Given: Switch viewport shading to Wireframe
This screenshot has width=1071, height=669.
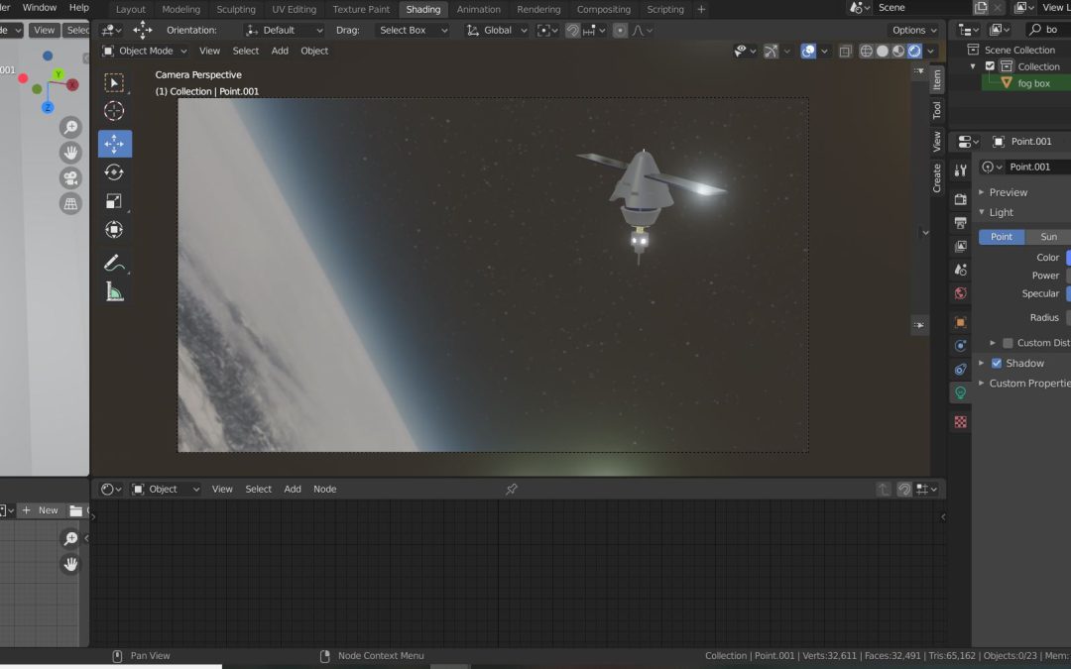Looking at the screenshot, I should (866, 52).
